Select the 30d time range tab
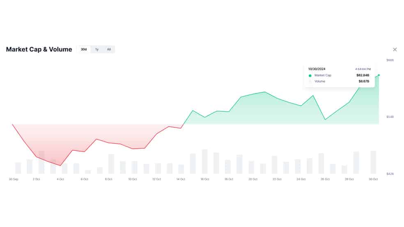Viewport: 404px width, 227px height. 84,49
